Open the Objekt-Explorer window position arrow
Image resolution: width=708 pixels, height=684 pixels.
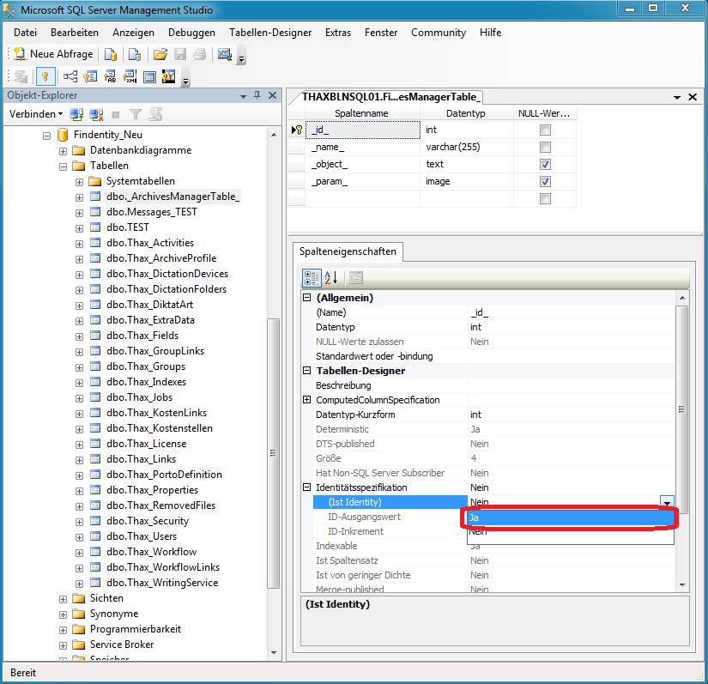coord(243,96)
